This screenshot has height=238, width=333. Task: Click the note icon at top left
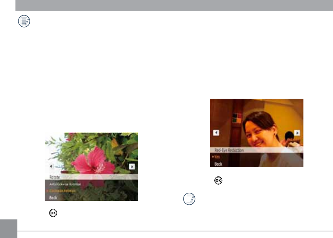tap(24, 21)
